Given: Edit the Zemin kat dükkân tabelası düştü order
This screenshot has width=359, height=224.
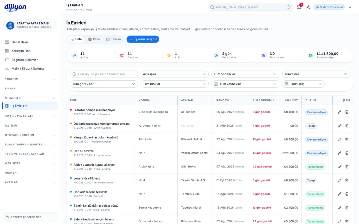Looking at the screenshot, I should click(340, 208).
